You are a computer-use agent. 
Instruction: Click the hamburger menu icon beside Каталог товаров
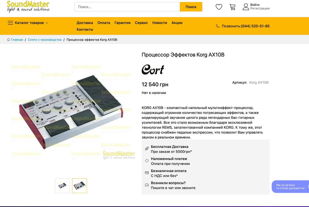tap(10, 23)
